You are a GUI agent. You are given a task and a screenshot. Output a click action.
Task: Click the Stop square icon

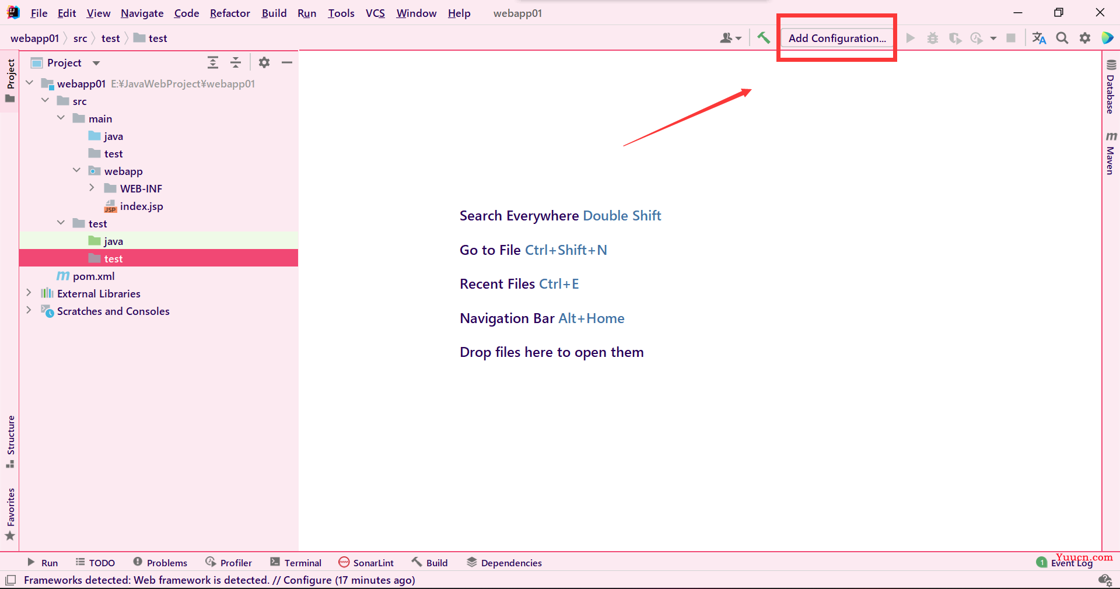(x=1011, y=38)
